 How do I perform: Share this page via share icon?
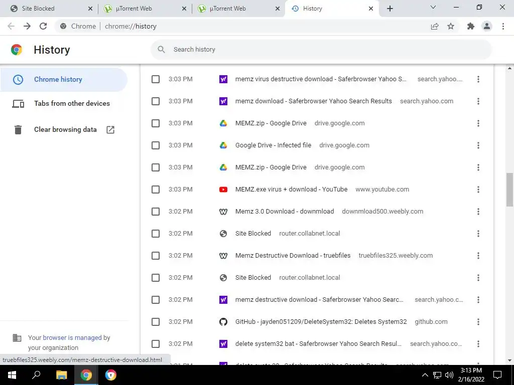pyautogui.click(x=435, y=26)
